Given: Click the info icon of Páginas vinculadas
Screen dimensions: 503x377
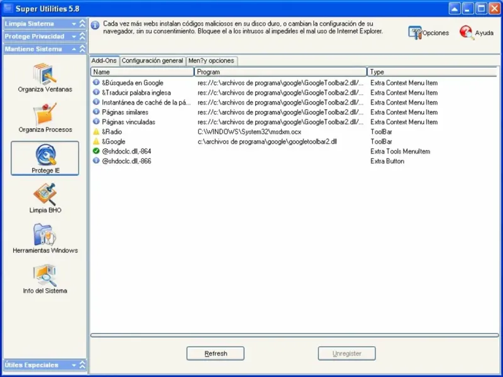Looking at the screenshot, I should point(96,121).
